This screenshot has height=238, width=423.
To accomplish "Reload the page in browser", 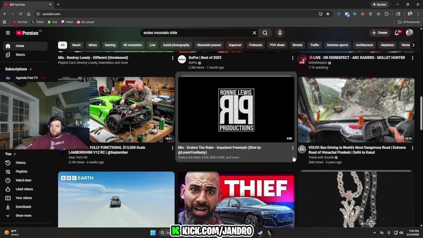I will pyautogui.click(x=20, y=14).
